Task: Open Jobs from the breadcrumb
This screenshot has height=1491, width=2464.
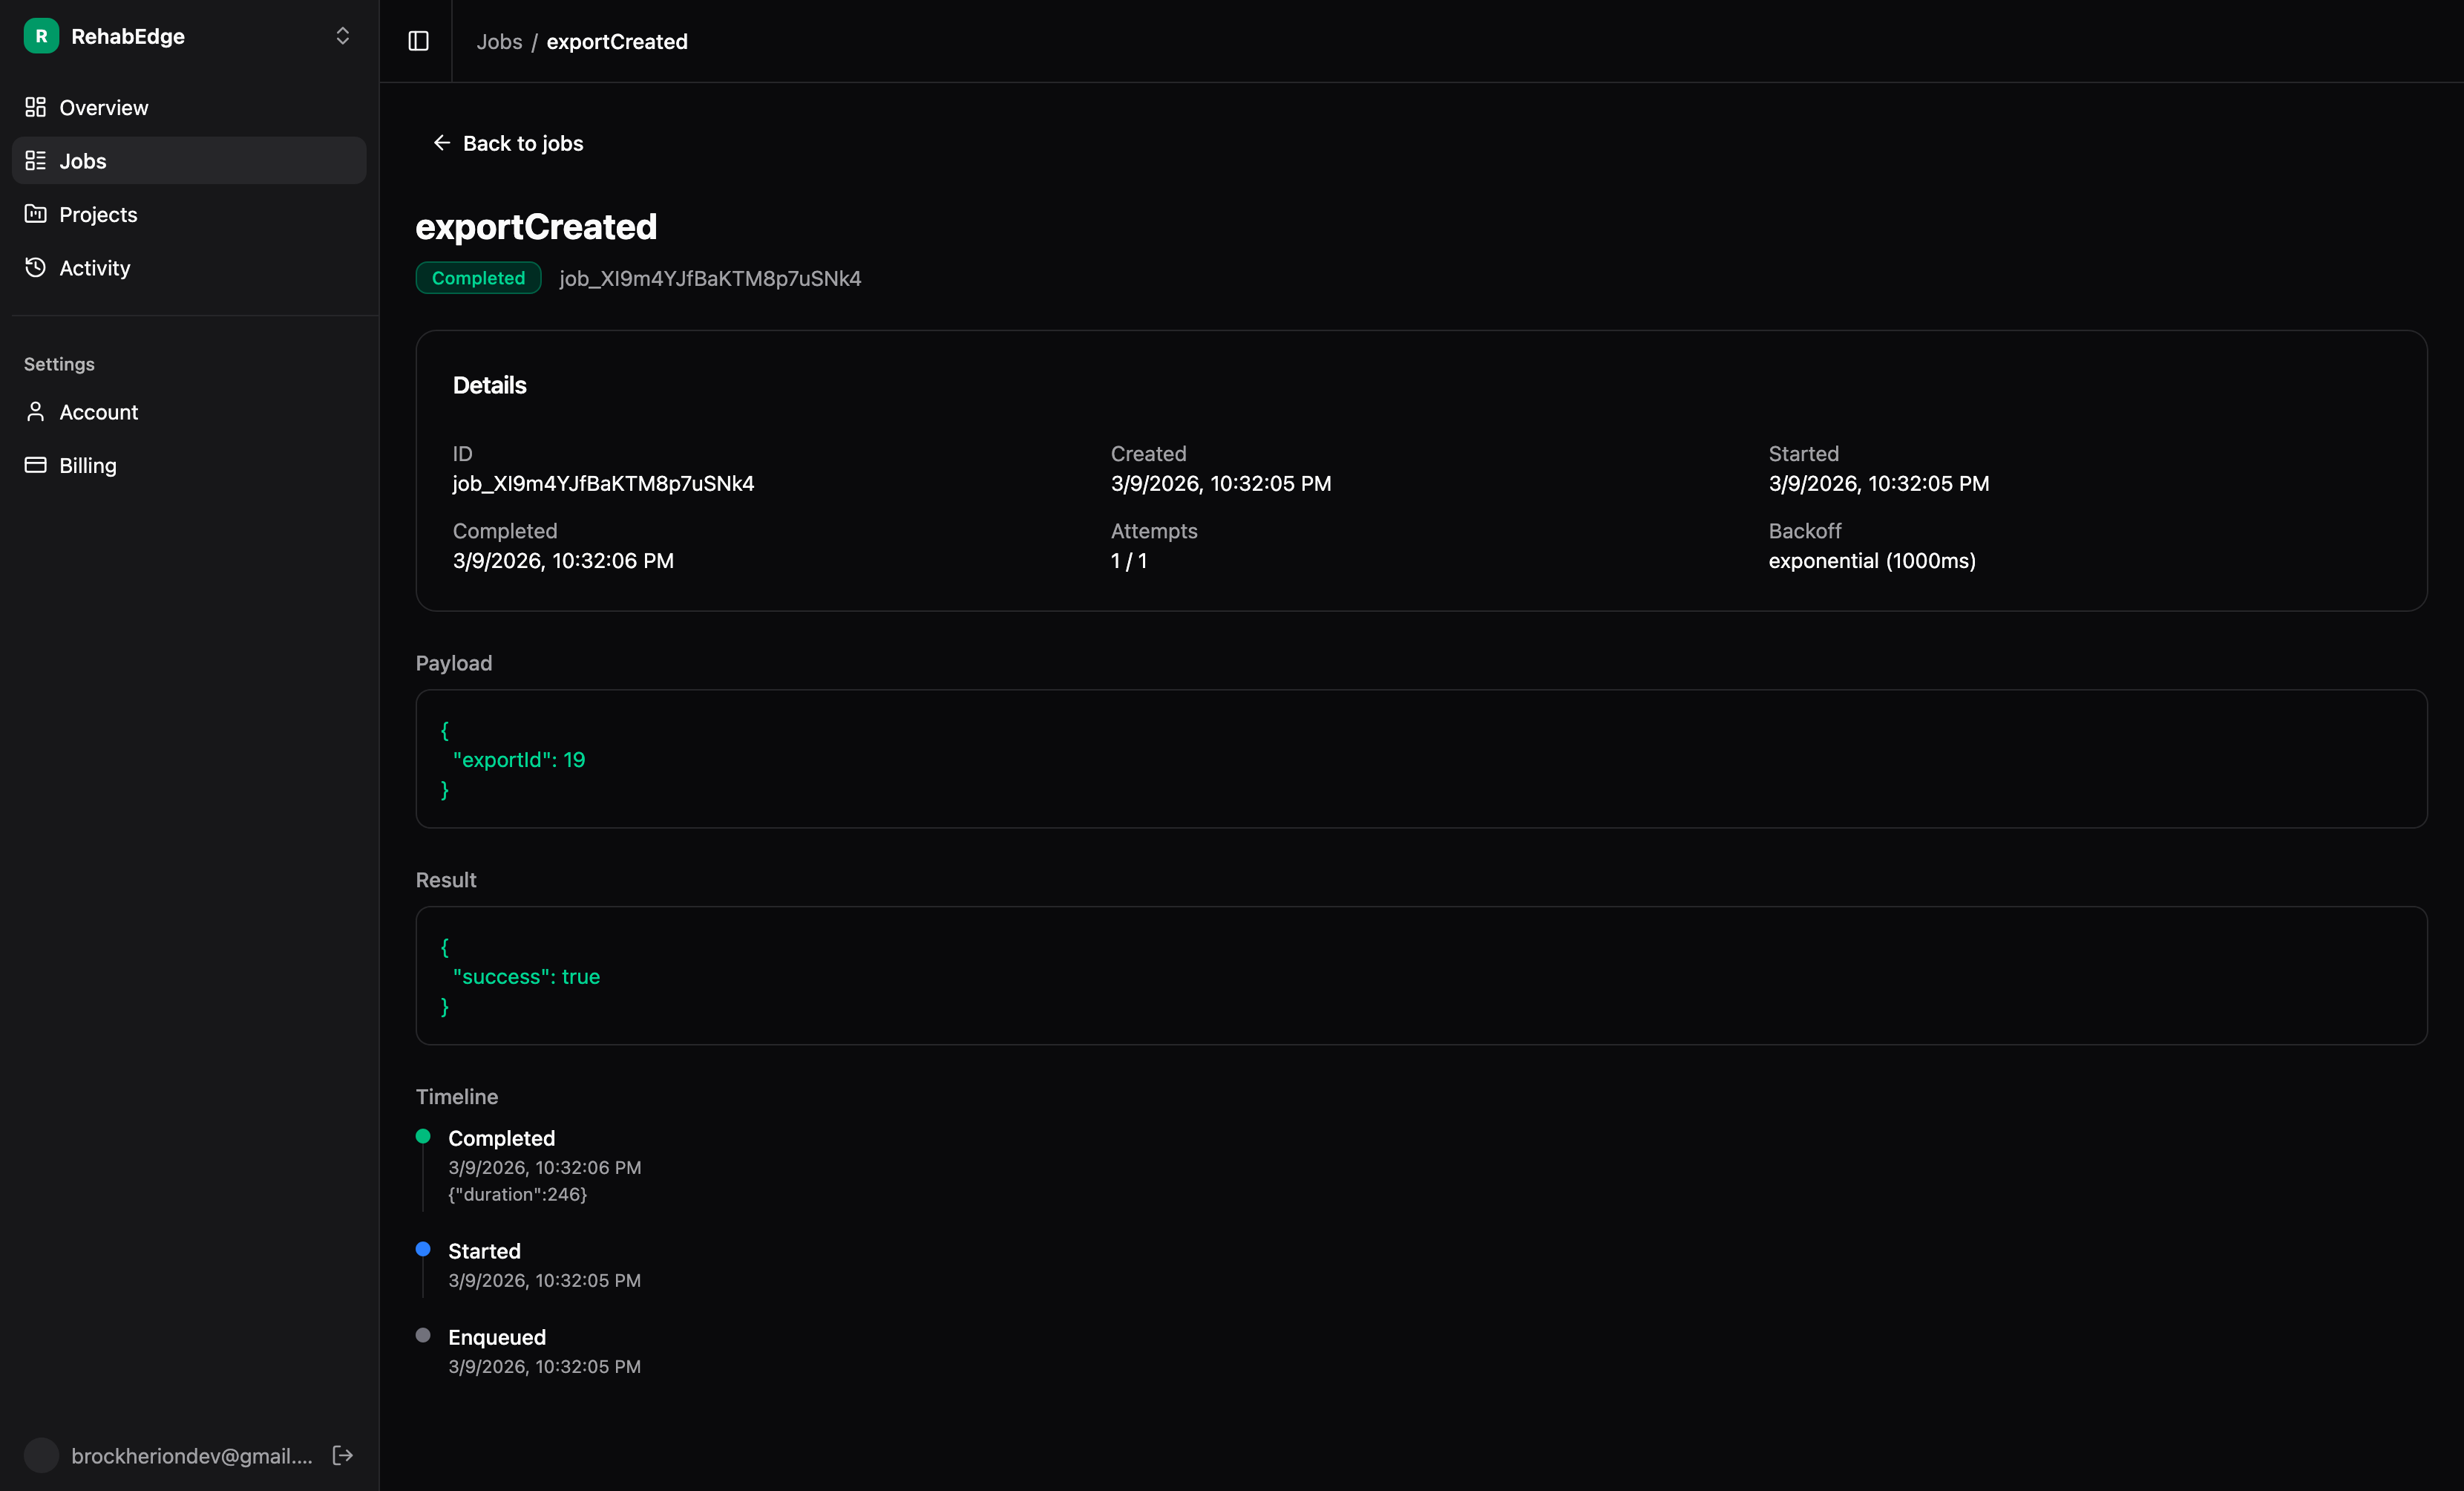Action: click(499, 42)
